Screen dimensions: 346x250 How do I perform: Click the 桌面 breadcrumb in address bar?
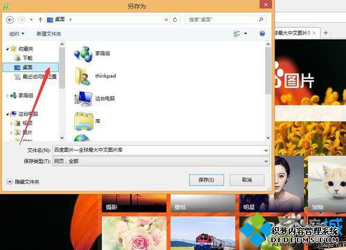(60, 19)
